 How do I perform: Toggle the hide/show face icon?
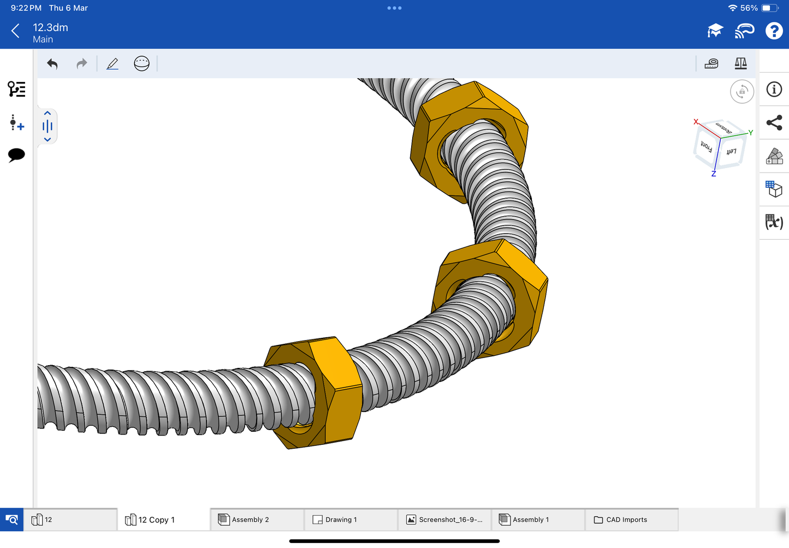(141, 64)
